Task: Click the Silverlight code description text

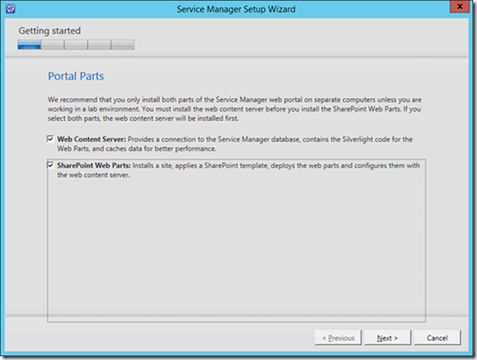Action: click(235, 144)
